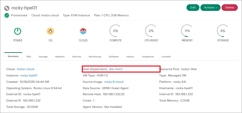Viewport: 242px width, 113px height.
Task: Open the Network tab
Action: [60, 56]
